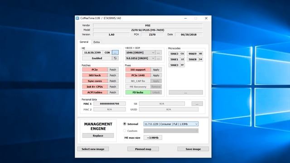Expand the Internal ME version 11.7.0.1229 dropdown
The image size is (290, 163).
point(171,124)
